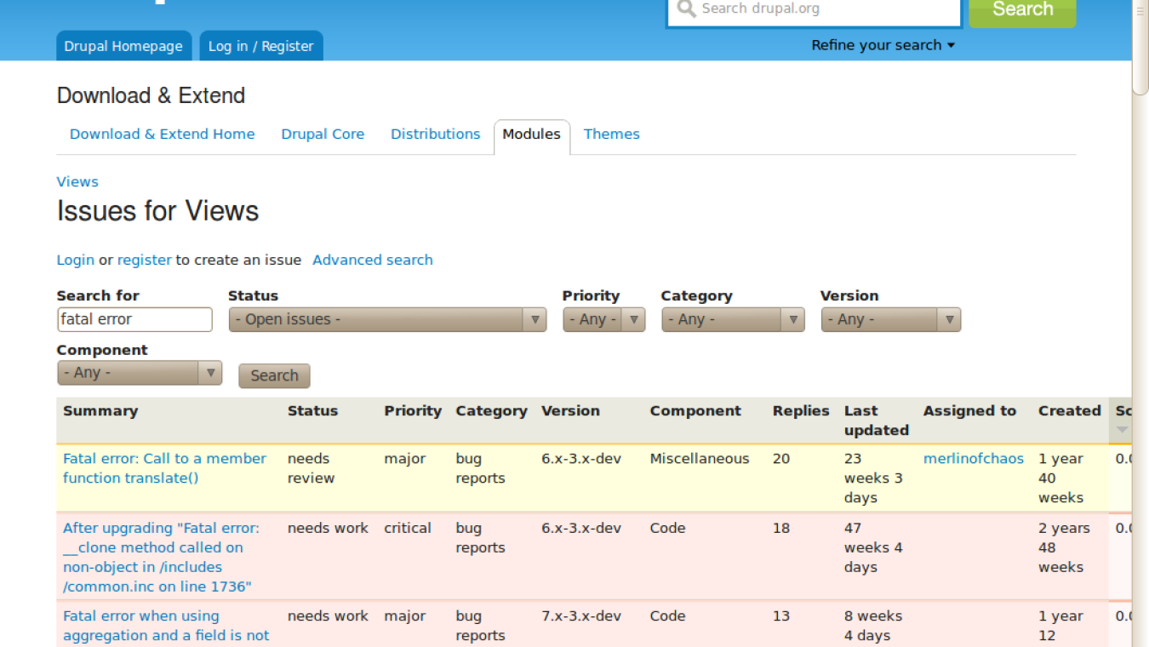Click the replies count '20'
Screen dimensions: 1149x647
[x=781, y=458]
